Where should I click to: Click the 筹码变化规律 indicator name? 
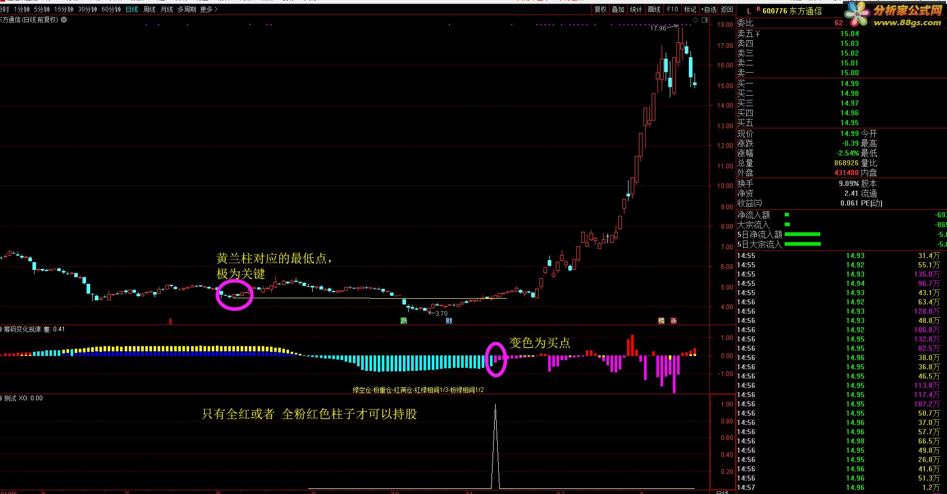pyautogui.click(x=22, y=329)
